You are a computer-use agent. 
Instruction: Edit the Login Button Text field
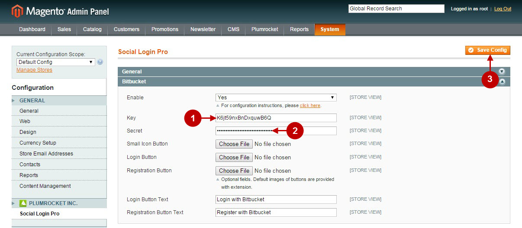[276, 199]
